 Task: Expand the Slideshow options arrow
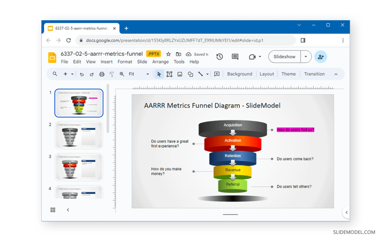tap(306, 57)
